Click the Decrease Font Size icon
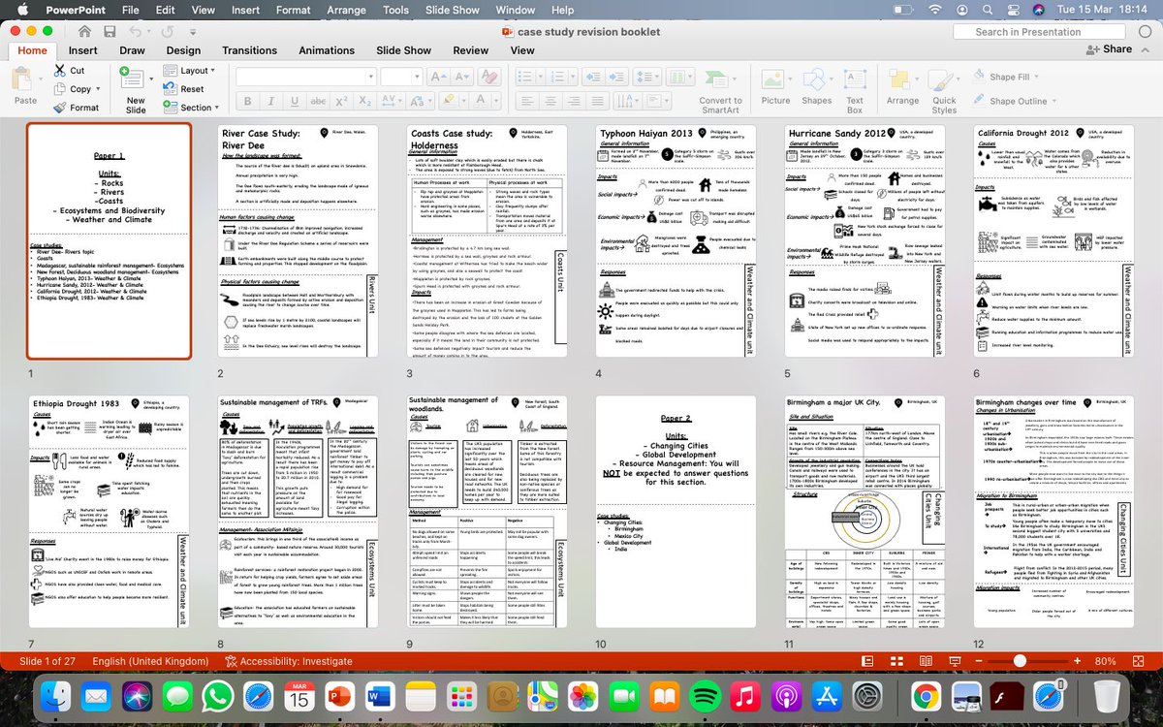 [461, 77]
